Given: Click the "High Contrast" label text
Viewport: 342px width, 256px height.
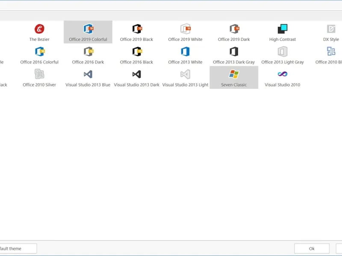Looking at the screenshot, I should pyautogui.click(x=283, y=39).
